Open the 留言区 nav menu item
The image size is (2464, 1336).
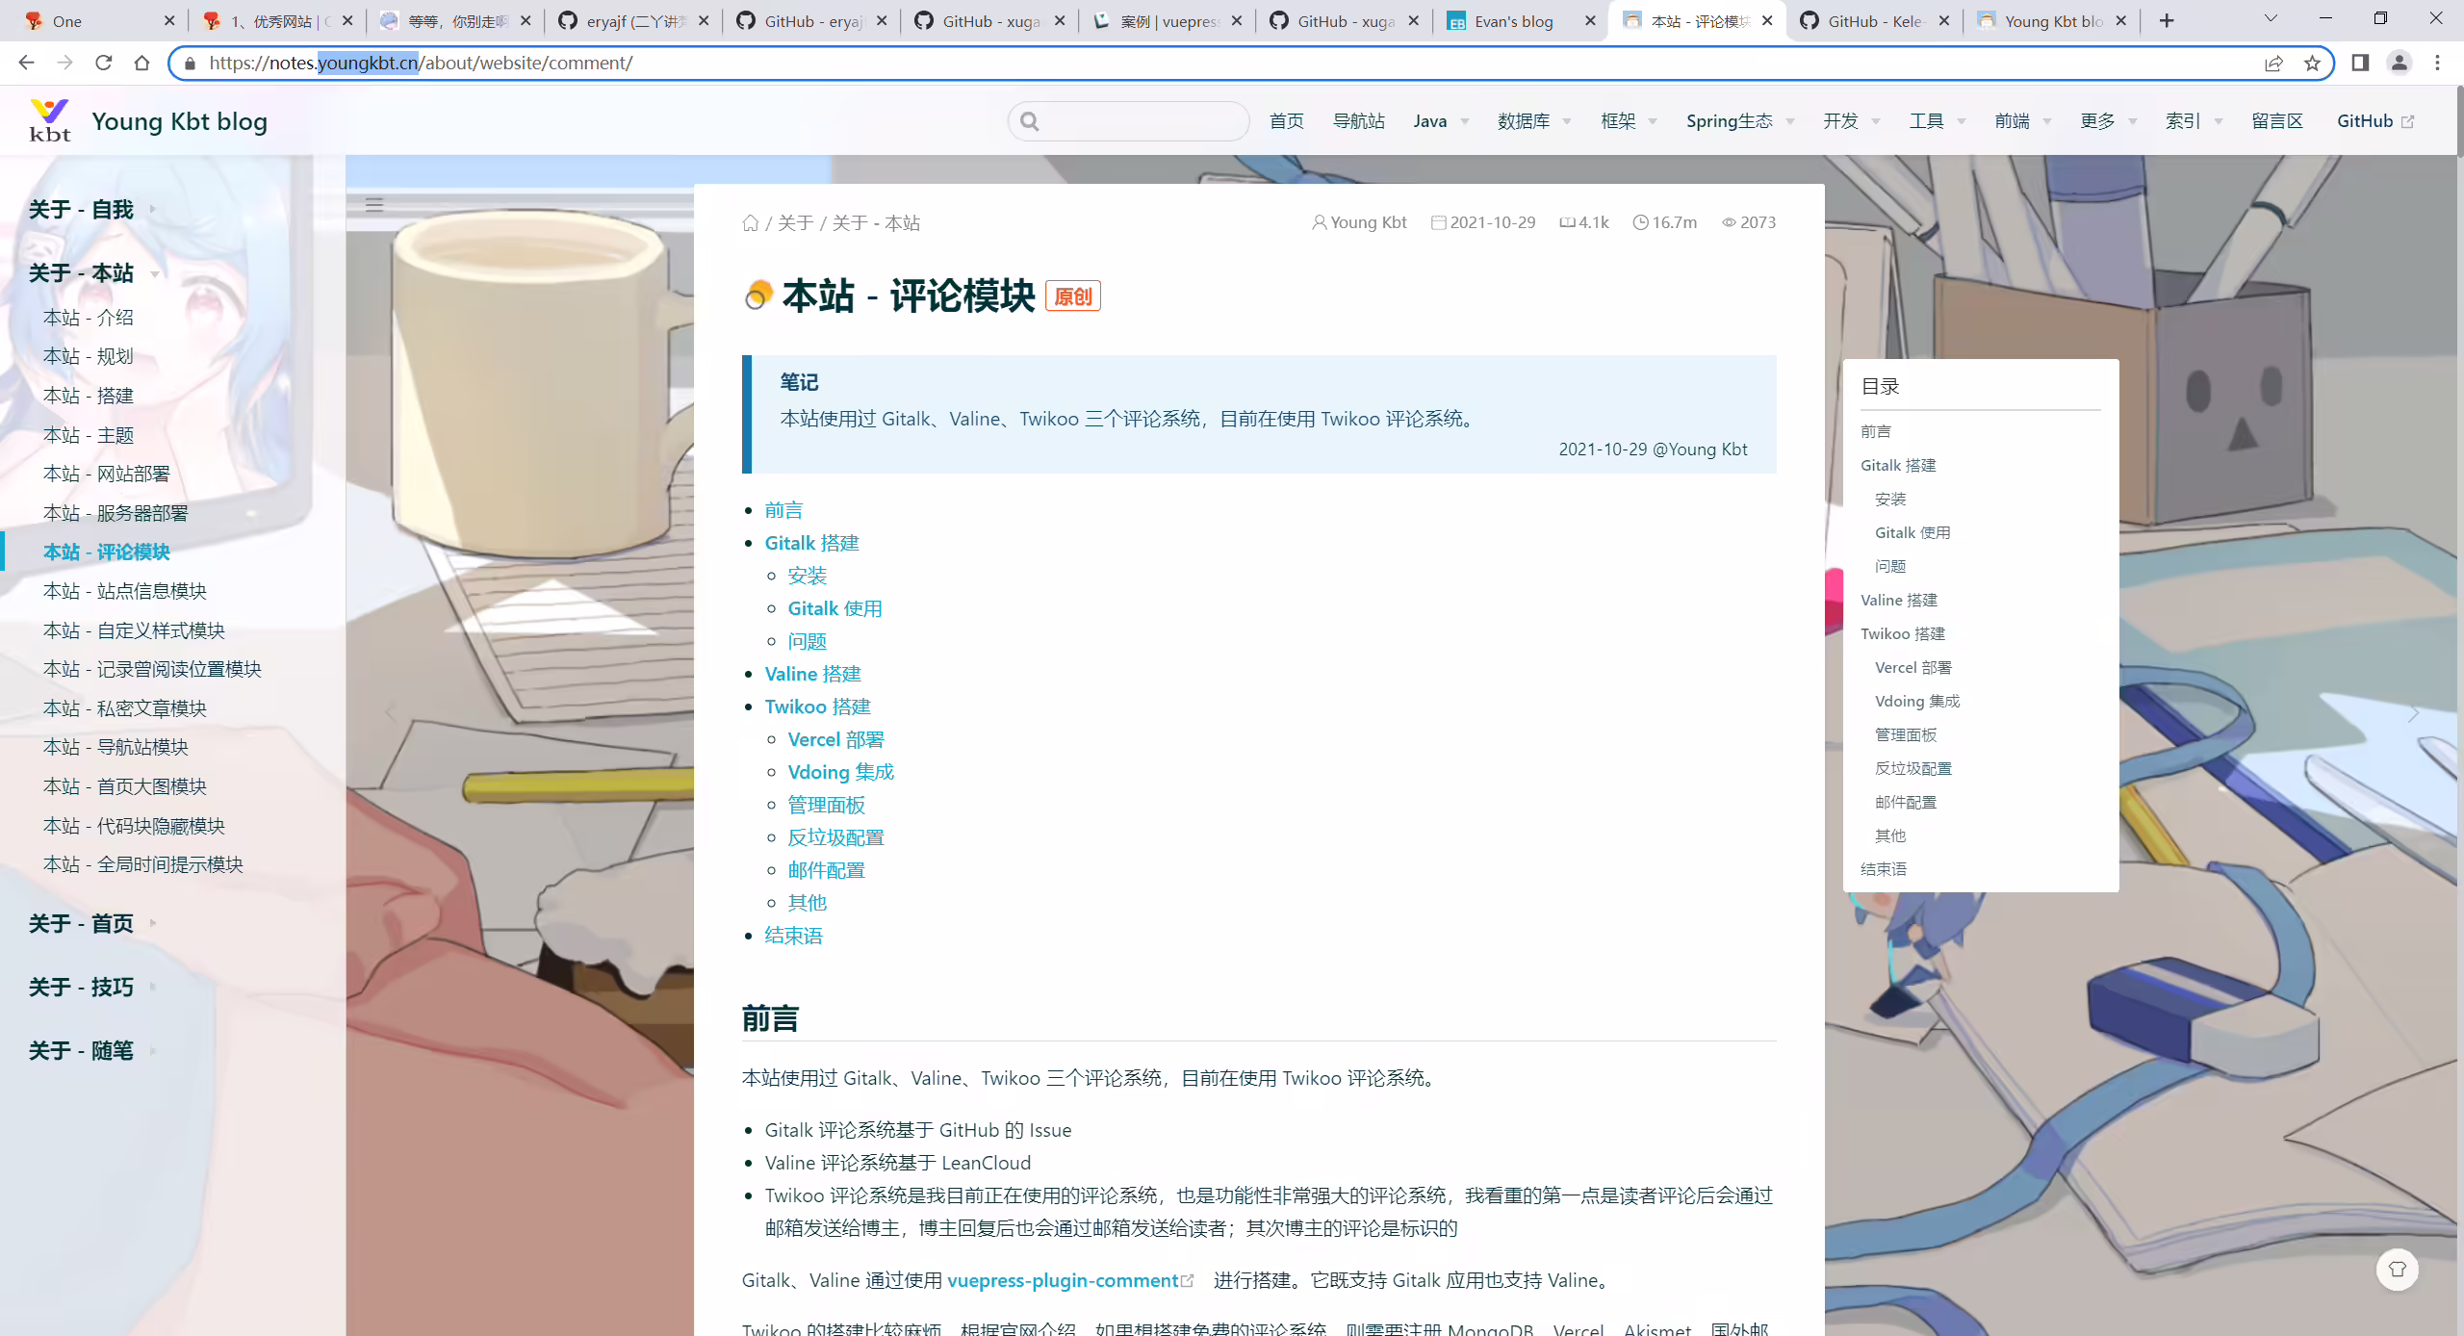[x=2276, y=121]
